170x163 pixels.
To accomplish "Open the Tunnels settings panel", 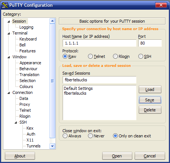I will (x=34, y=146).
